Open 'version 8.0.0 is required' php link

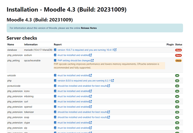[x=84, y=81]
